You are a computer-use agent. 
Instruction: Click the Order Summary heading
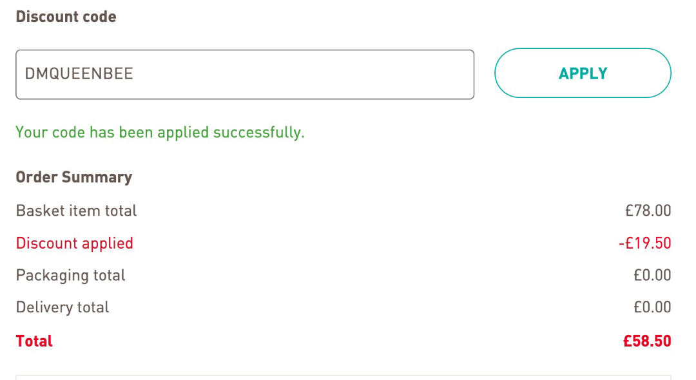(73, 177)
